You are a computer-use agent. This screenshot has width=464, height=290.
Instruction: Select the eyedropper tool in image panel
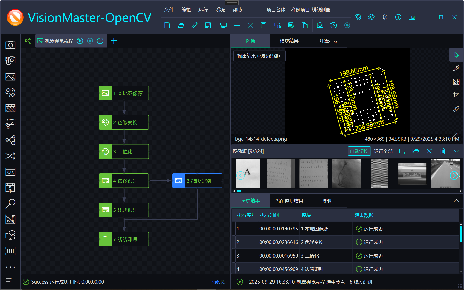(456, 68)
